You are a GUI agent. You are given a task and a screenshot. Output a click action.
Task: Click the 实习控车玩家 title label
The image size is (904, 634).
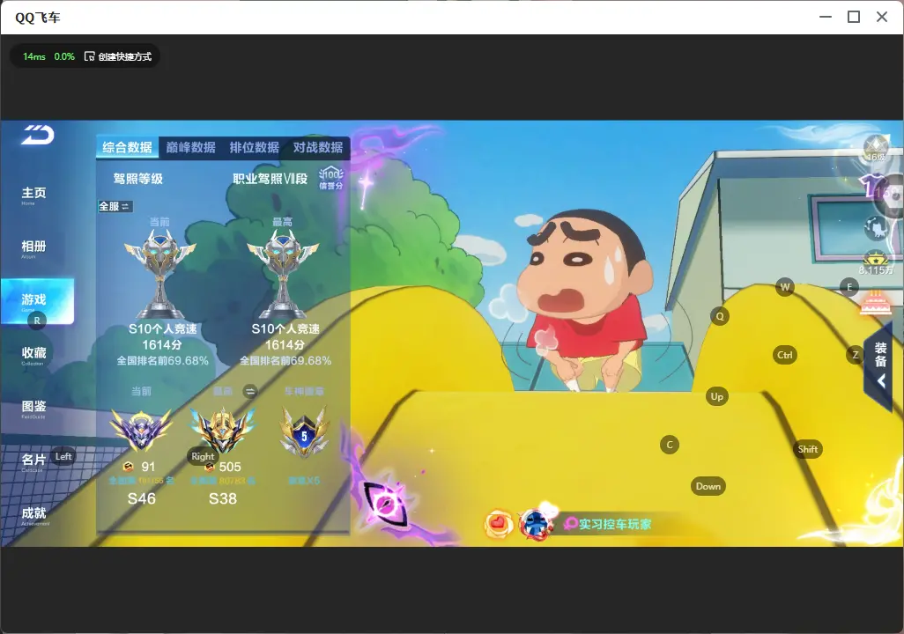click(615, 524)
